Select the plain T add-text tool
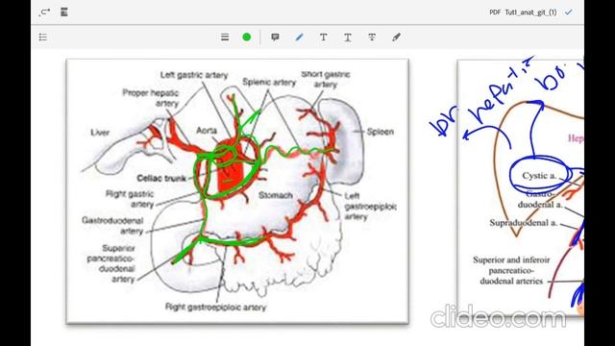This screenshot has height=346, width=615. 324,37
